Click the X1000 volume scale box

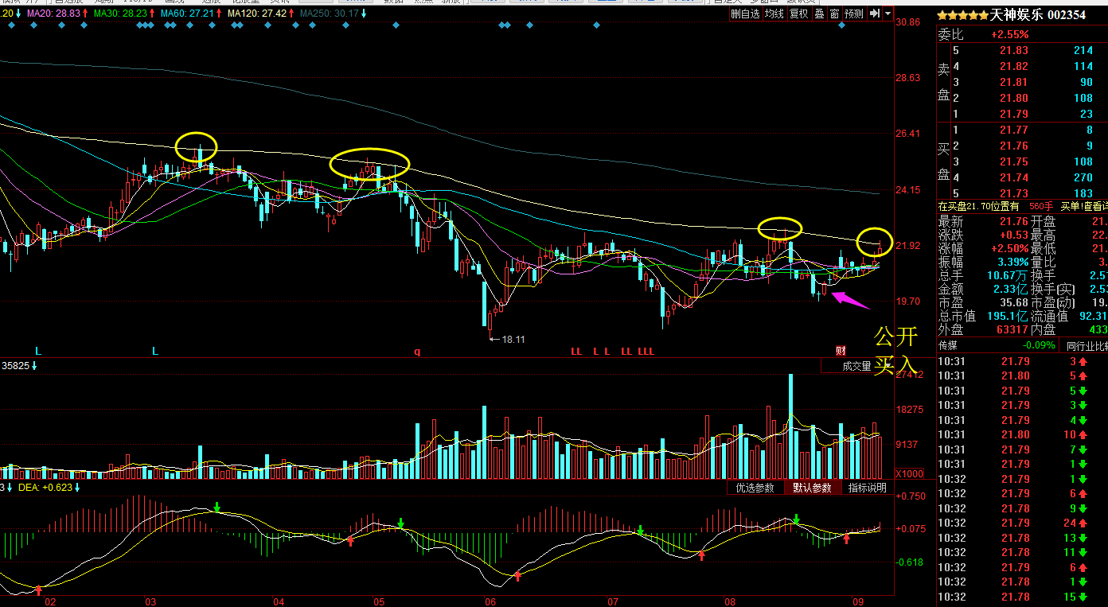pos(909,473)
